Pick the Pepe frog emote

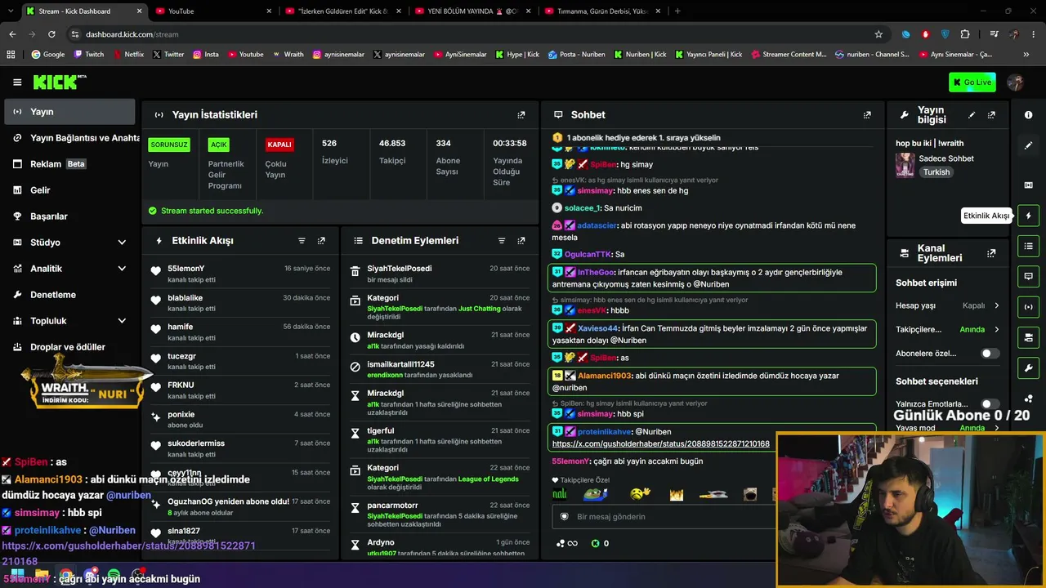tap(596, 494)
